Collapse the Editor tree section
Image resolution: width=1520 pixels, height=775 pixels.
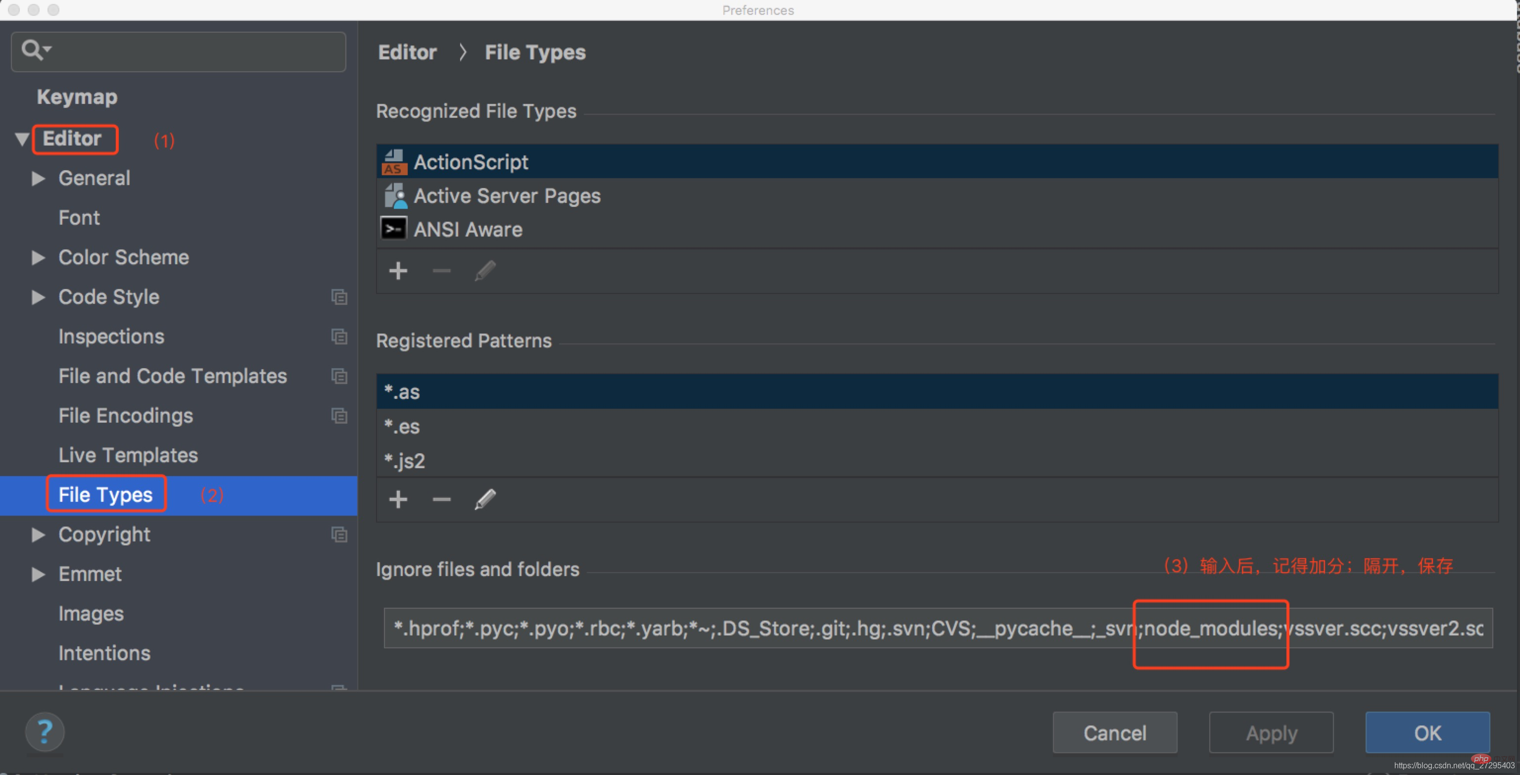(22, 139)
